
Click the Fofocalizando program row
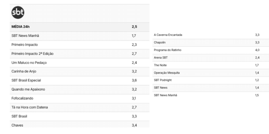[x=80, y=98]
